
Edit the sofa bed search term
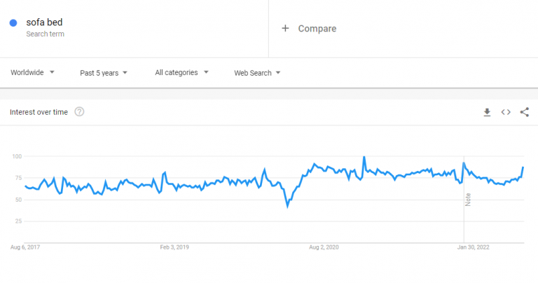coord(44,22)
